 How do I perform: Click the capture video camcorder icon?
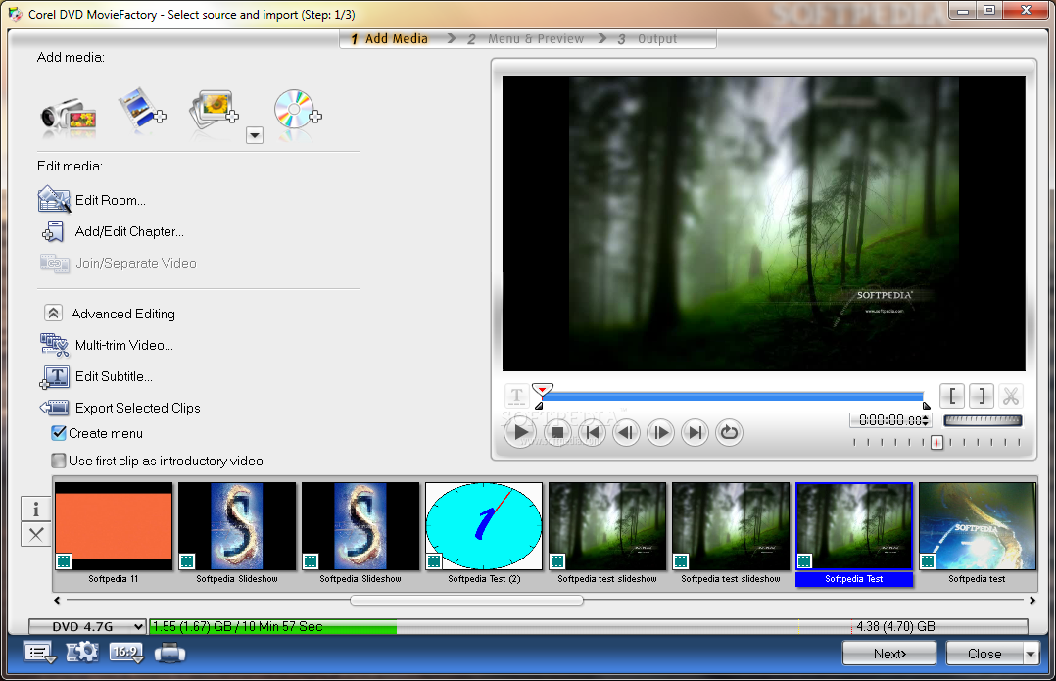(x=68, y=116)
